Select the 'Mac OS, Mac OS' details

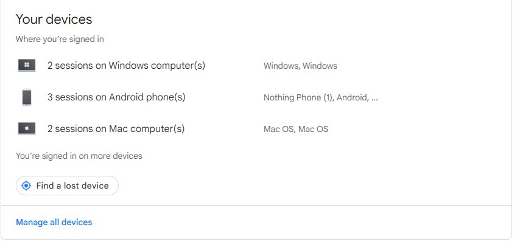pos(296,129)
